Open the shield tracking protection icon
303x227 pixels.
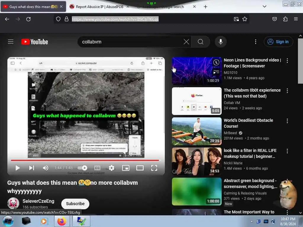point(58,19)
